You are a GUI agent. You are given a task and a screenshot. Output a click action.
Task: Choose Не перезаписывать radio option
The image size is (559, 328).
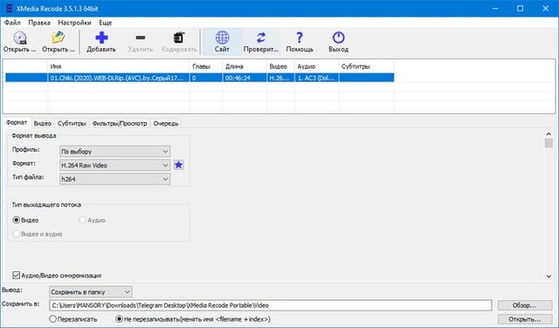coord(120,319)
